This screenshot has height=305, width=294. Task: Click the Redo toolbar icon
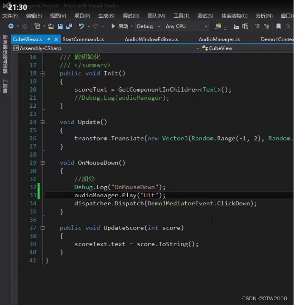coord(95,26)
